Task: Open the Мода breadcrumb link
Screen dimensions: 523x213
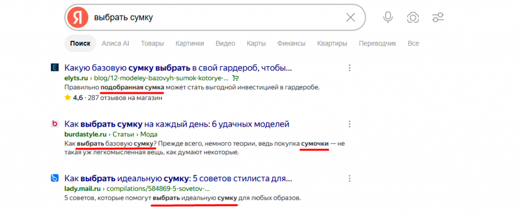Action: point(149,134)
